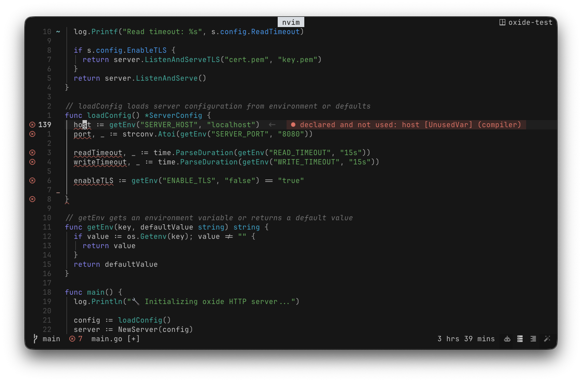Click 'return defaultValue' in getEnv

(116, 265)
